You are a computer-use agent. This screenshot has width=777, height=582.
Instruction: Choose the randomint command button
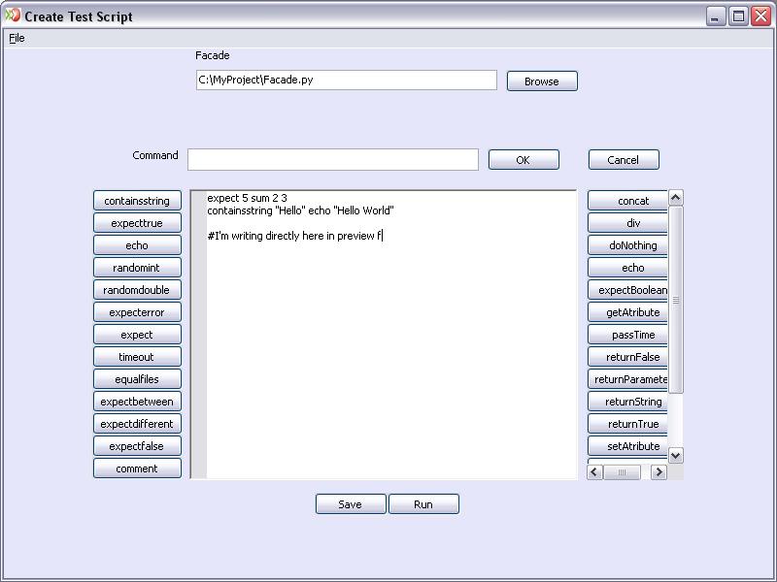coord(137,268)
